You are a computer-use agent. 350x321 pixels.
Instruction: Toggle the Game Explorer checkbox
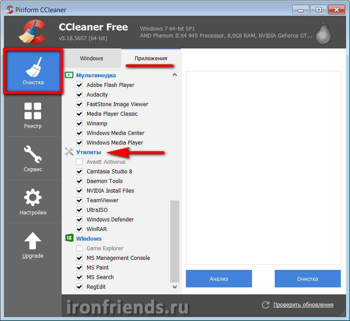pyautogui.click(x=80, y=248)
